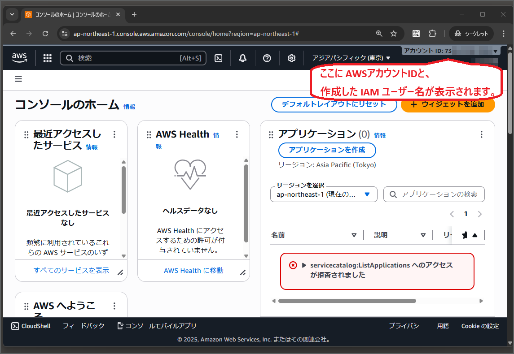This screenshot has height=354, width=514.
Task: Click inside the top search input field
Action: [132, 58]
